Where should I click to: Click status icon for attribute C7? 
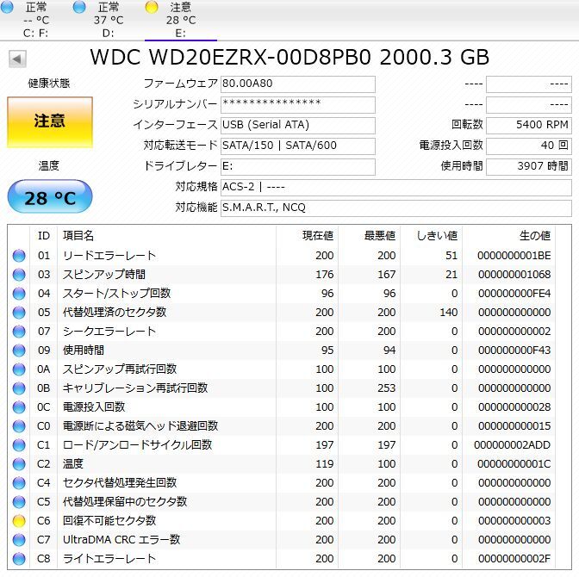(19, 540)
